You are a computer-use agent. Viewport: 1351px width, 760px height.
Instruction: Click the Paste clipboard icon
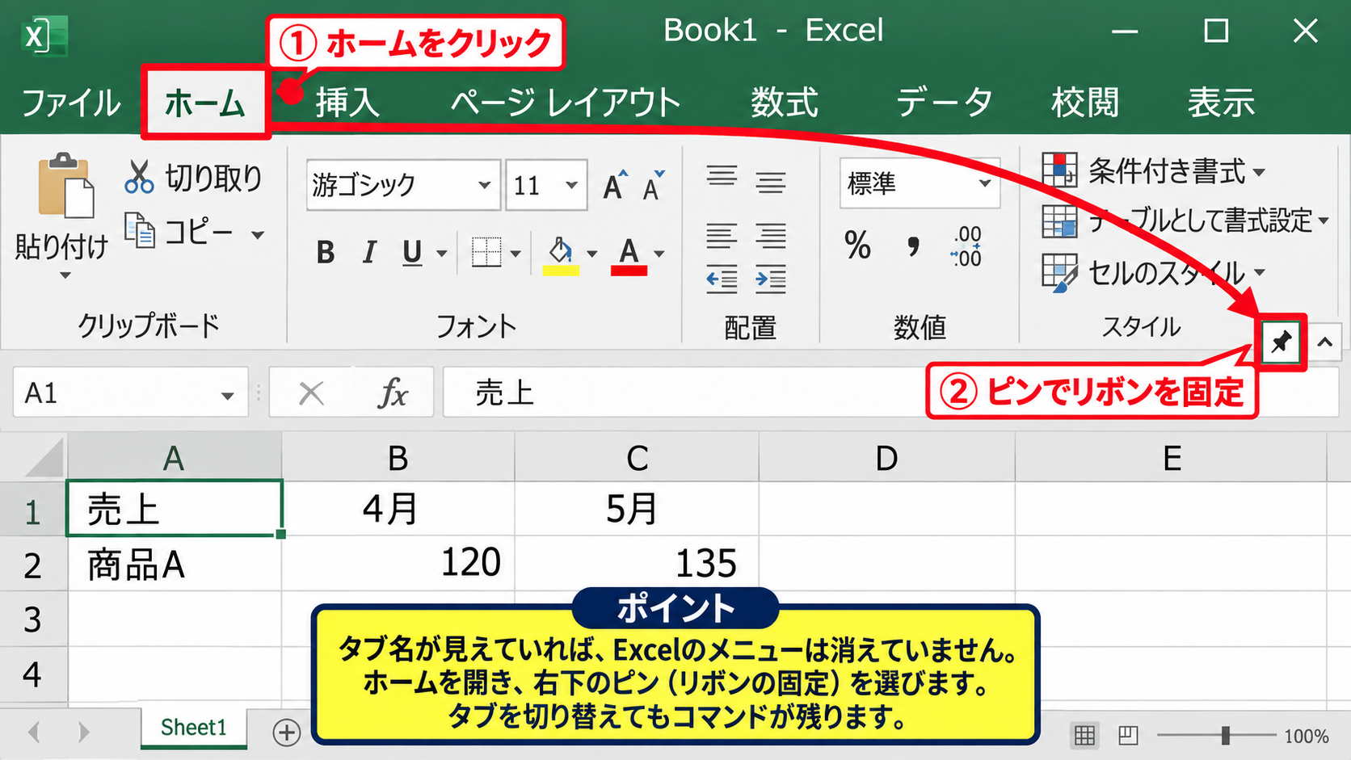[x=65, y=186]
